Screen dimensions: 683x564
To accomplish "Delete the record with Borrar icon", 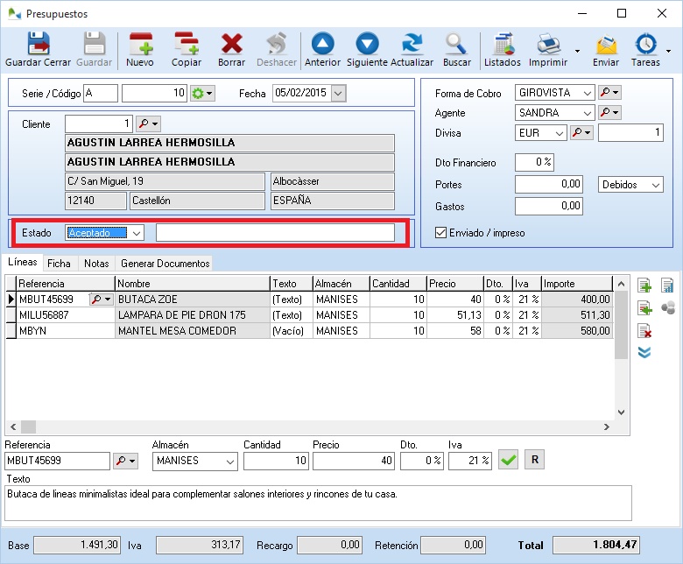I will click(x=231, y=49).
